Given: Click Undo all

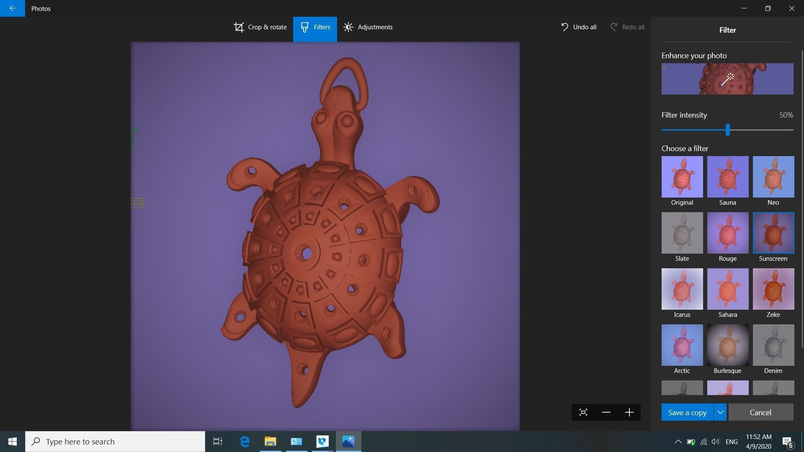Looking at the screenshot, I should click(578, 27).
